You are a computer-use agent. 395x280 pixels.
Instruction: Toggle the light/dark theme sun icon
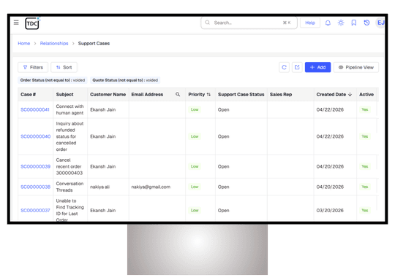(341, 23)
